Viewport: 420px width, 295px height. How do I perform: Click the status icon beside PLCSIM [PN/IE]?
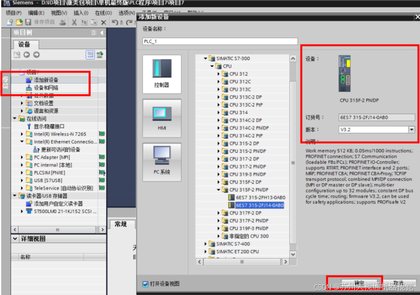tap(102, 173)
